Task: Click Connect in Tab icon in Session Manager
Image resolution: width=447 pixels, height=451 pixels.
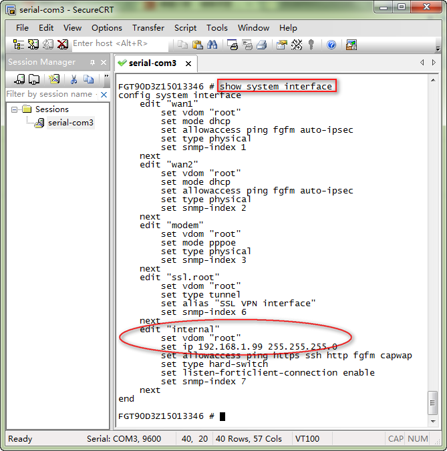Action: pyautogui.click(x=34, y=79)
